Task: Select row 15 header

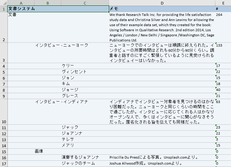Action: coord(4,151)
